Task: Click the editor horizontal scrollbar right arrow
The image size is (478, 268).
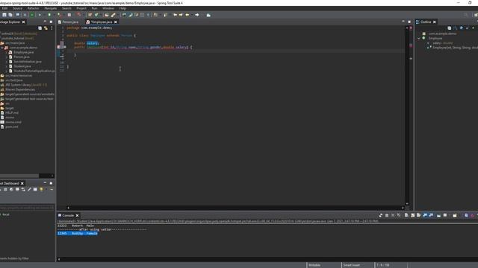Action: [403, 208]
